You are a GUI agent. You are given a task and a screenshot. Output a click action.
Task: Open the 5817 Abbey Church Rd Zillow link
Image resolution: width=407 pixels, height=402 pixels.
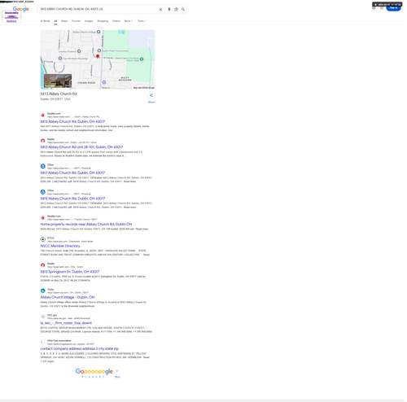click(x=72, y=173)
